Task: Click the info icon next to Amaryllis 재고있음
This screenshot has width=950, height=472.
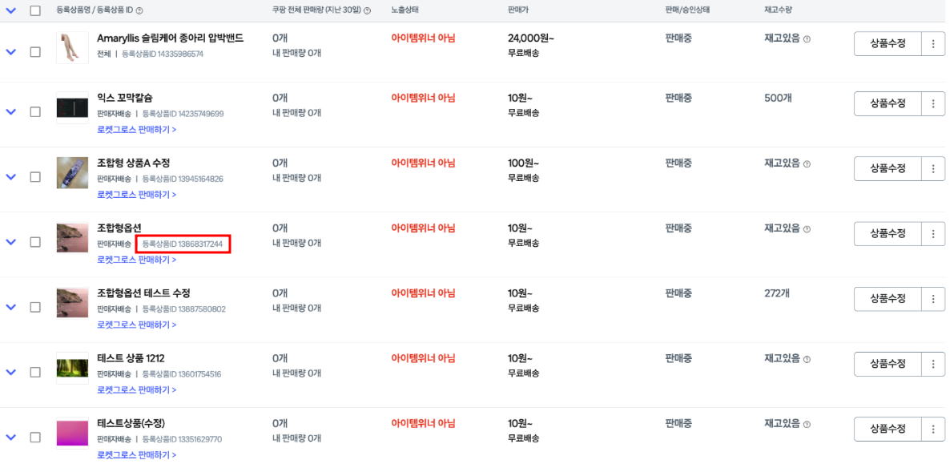Action: [x=807, y=39]
